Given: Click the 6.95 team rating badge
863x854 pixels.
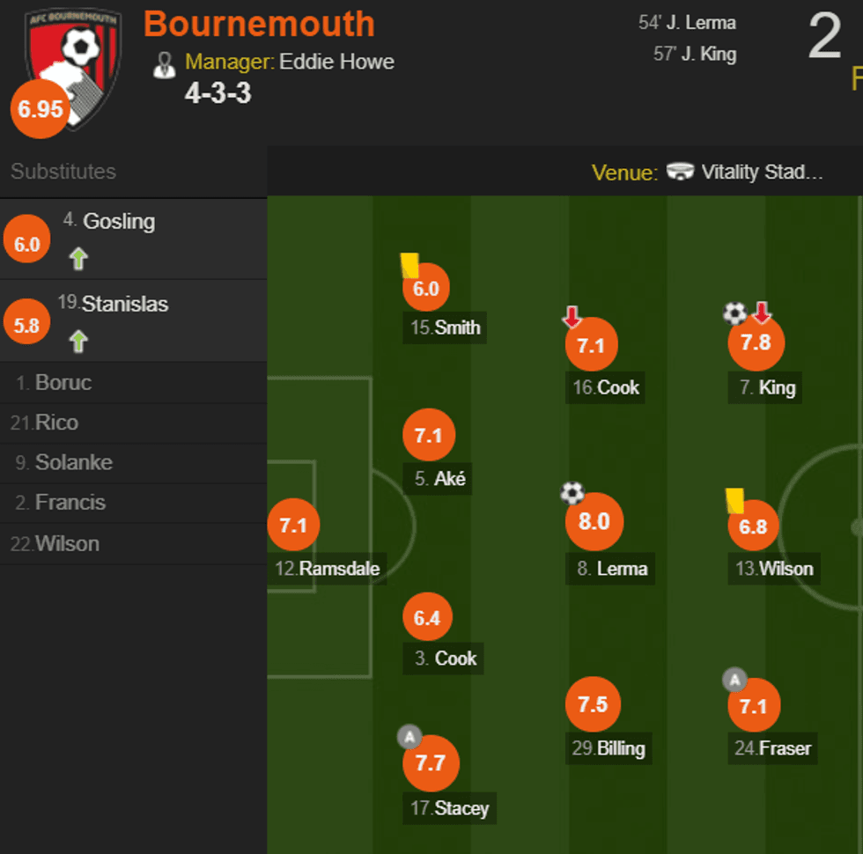Looking at the screenshot, I should click(x=40, y=109).
